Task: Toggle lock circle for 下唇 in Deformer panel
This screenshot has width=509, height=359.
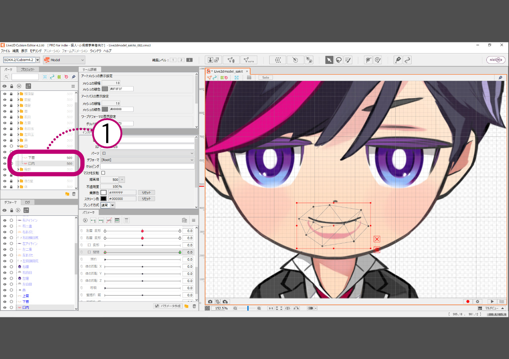Action: pyautogui.click(x=12, y=302)
